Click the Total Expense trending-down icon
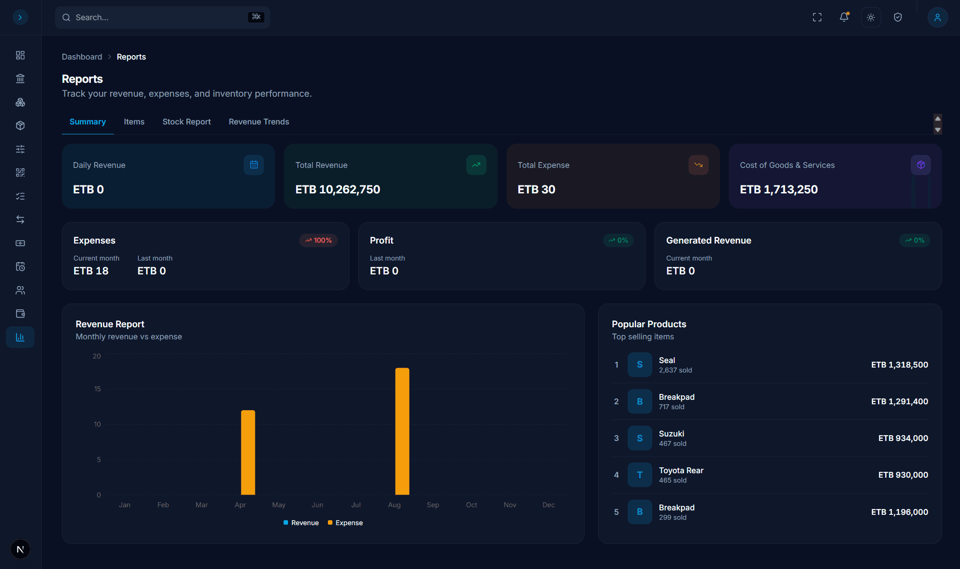 click(x=698, y=165)
